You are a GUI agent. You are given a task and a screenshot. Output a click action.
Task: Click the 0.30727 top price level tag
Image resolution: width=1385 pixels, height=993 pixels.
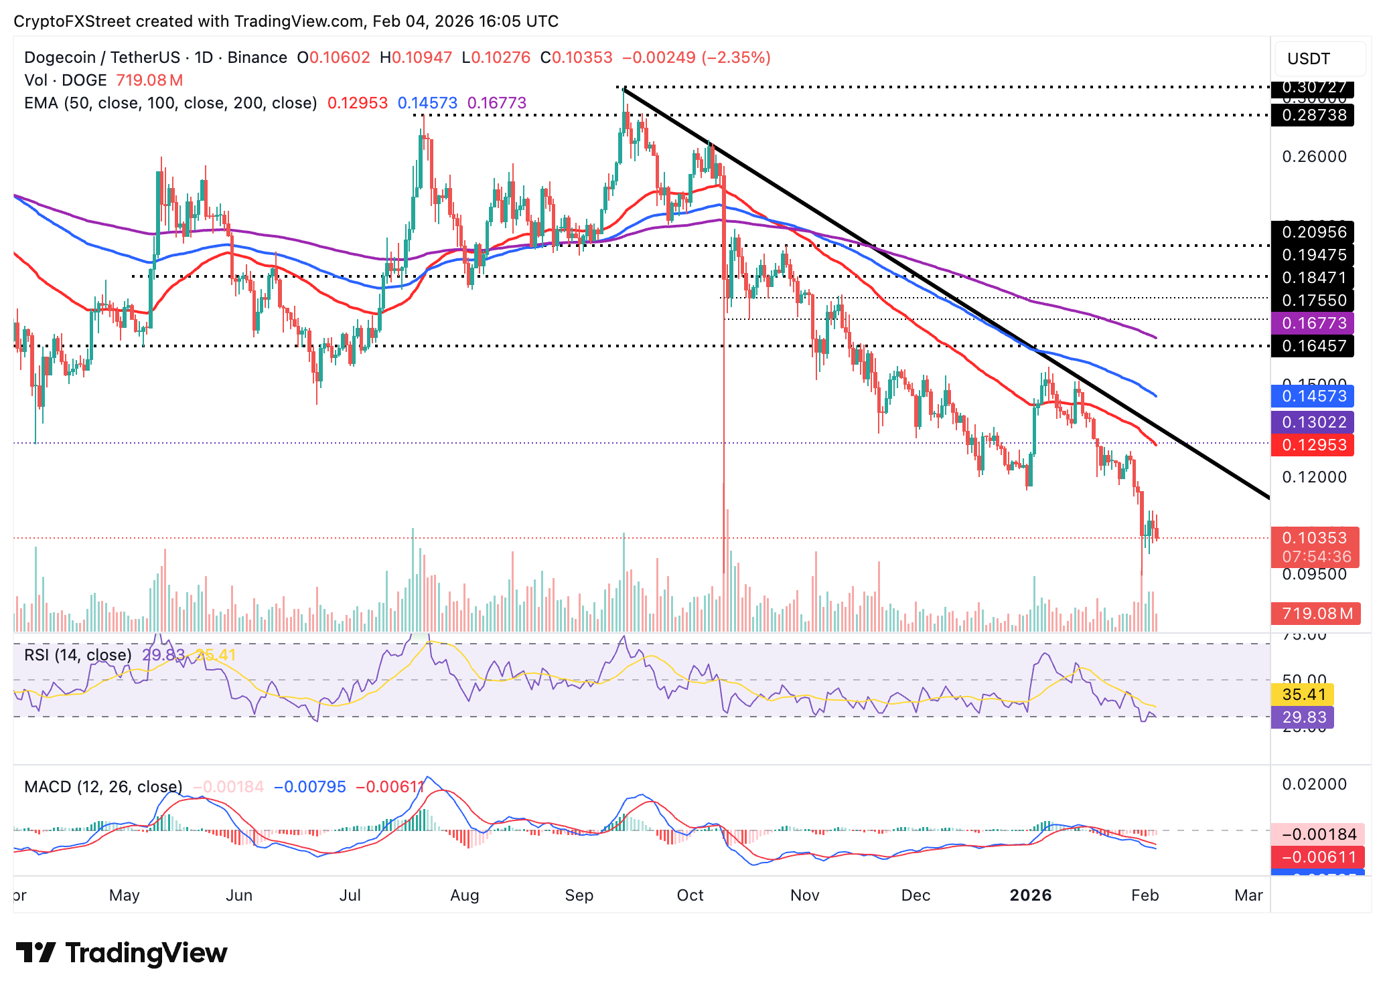(x=1313, y=88)
